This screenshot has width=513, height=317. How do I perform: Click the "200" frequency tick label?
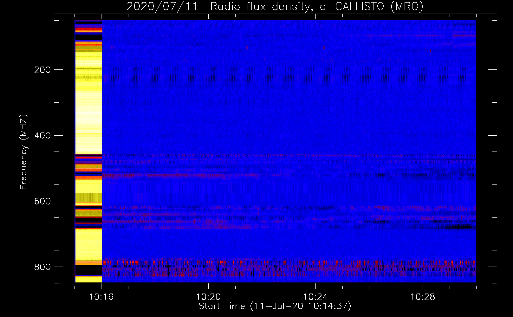pos(42,70)
